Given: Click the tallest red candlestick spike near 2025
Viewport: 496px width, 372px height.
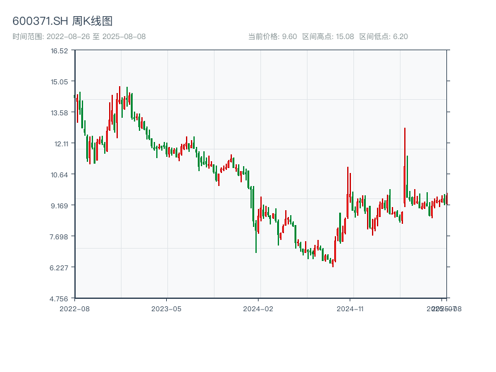Looking at the screenshot, I should tap(405, 167).
